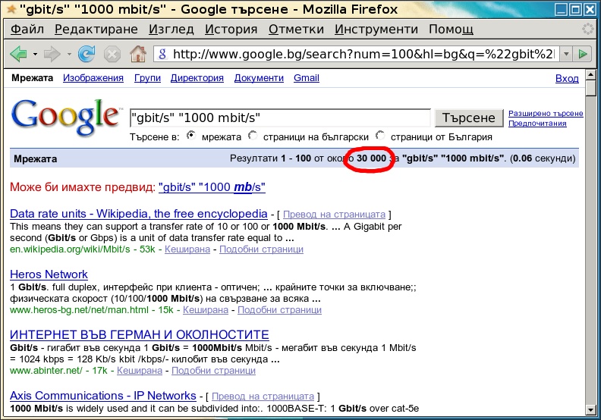Click the 0.06 секунди timing text
The width and height of the screenshot is (601, 420).
click(543, 158)
